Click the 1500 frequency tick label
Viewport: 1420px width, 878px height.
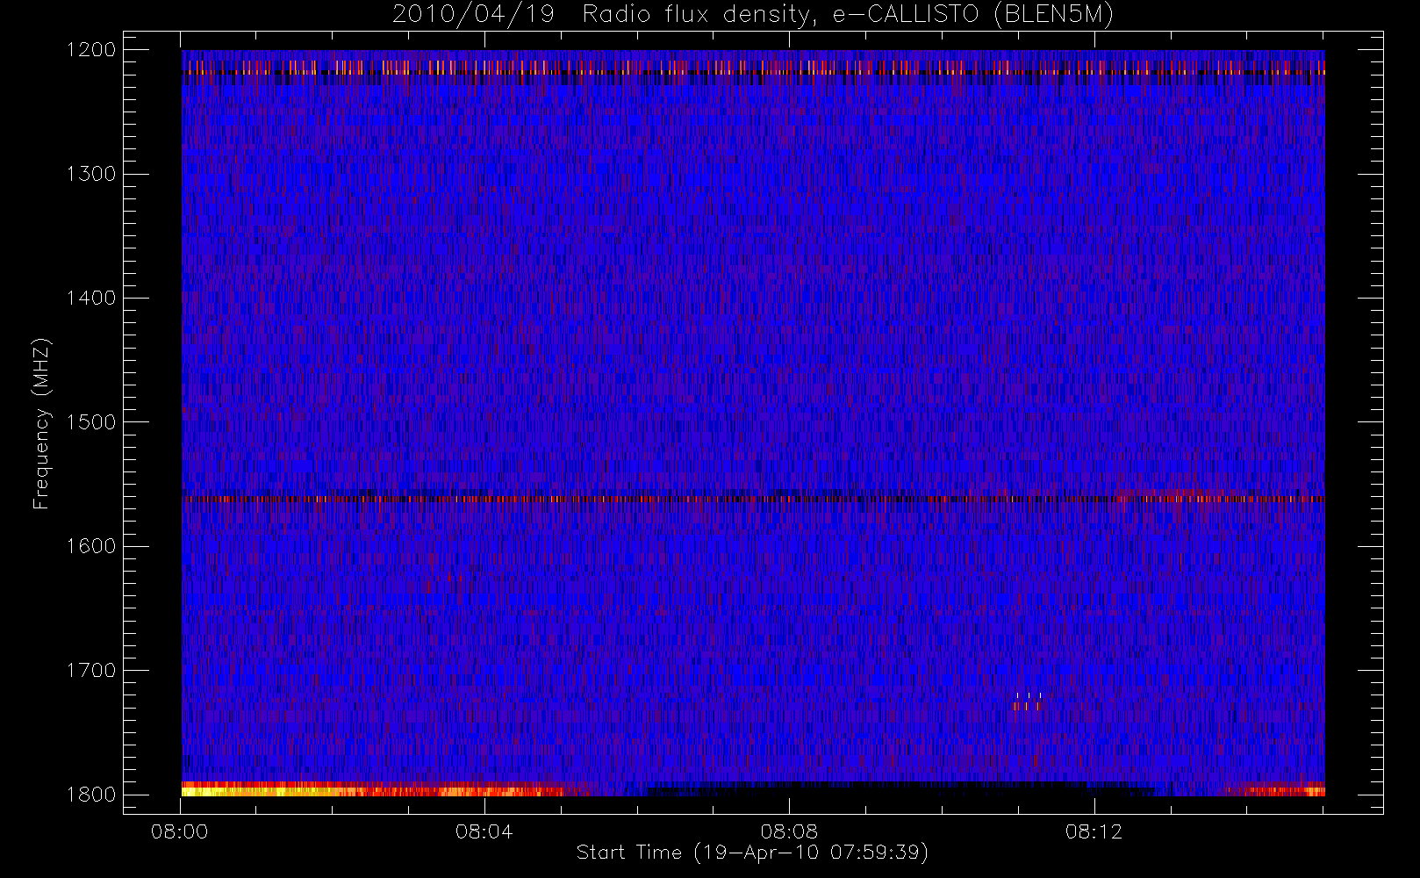click(91, 422)
